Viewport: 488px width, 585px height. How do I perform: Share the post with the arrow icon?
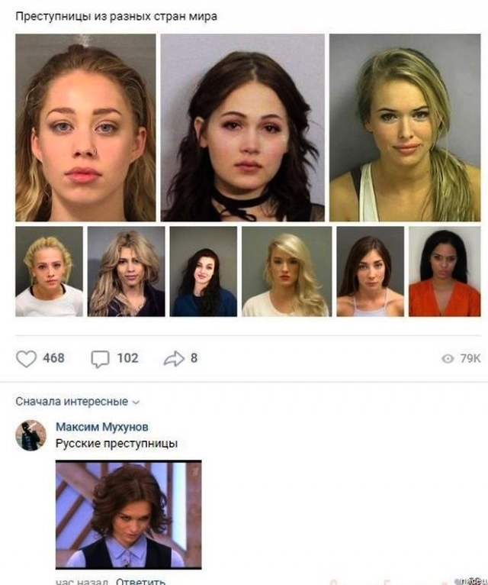point(174,358)
